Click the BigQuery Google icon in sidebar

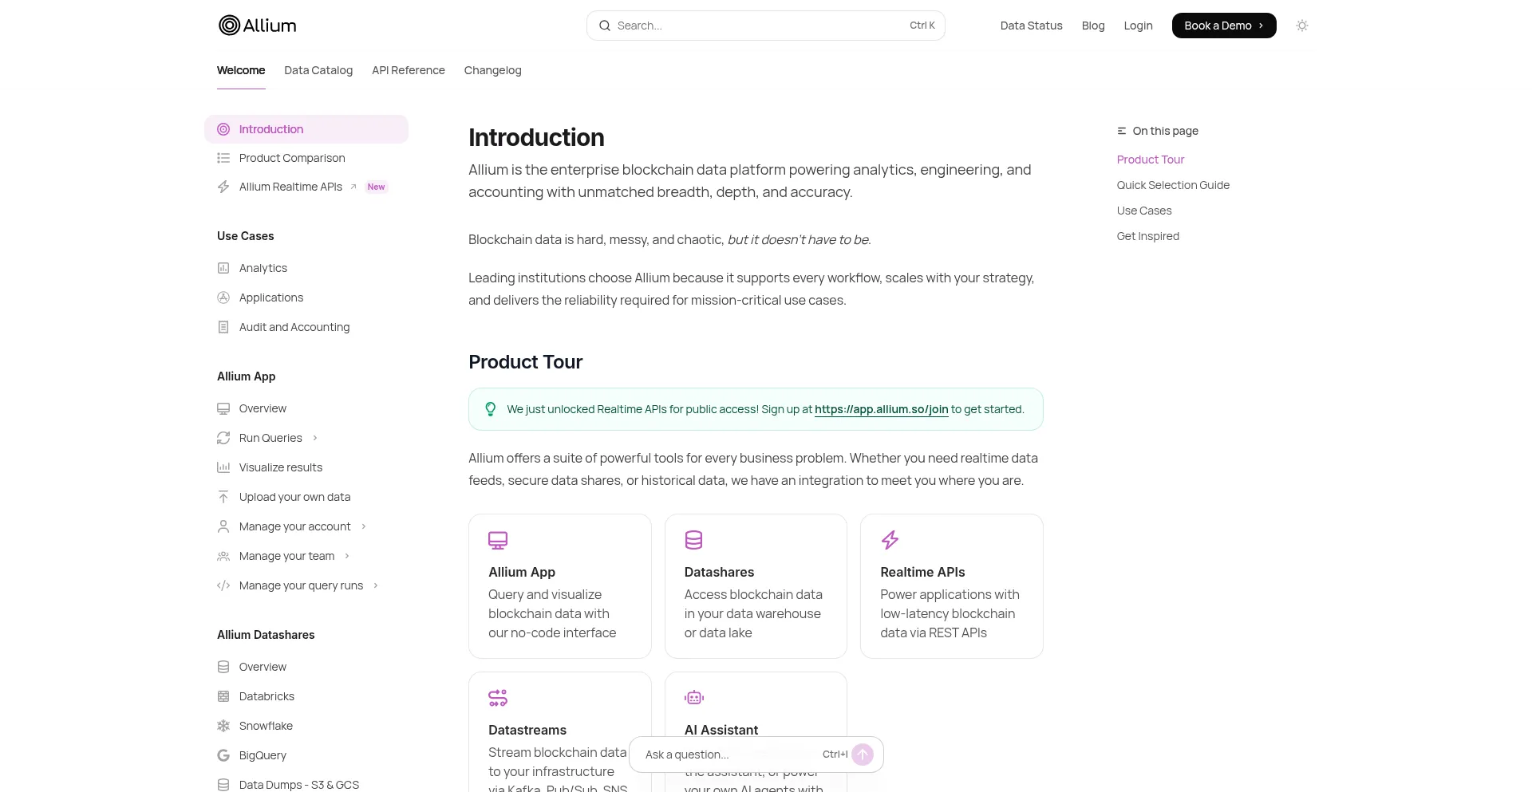click(x=223, y=755)
